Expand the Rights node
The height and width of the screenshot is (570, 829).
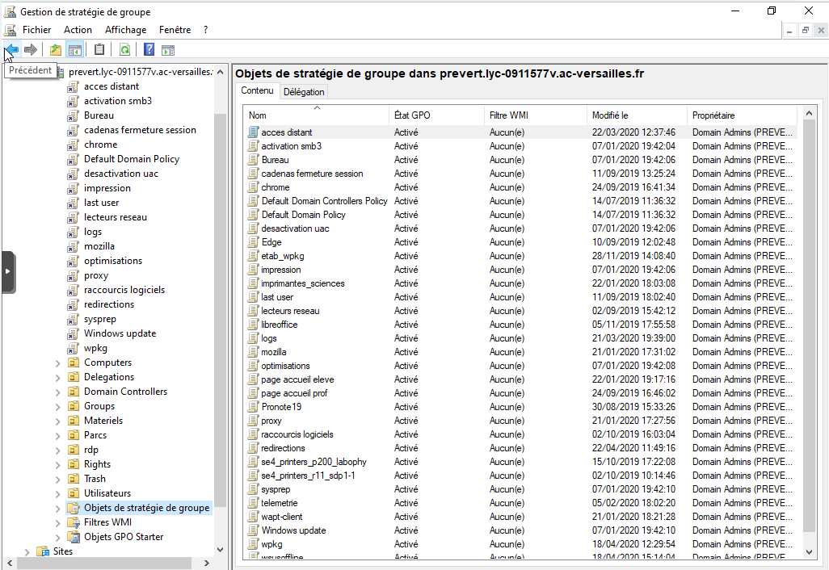(x=57, y=464)
